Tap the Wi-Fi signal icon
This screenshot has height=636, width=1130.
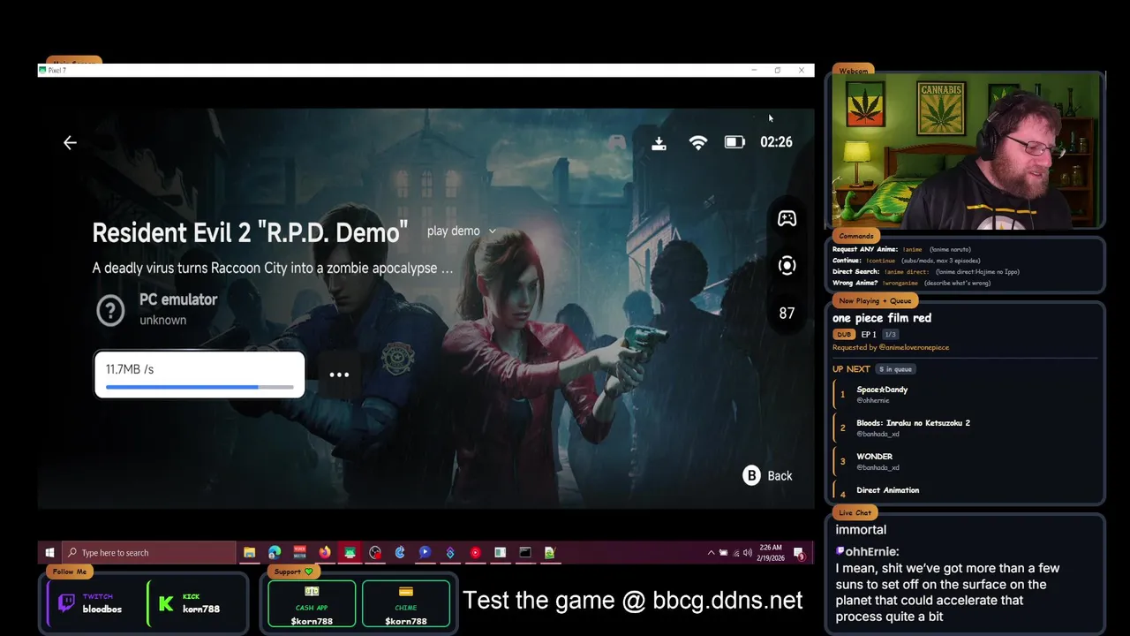pyautogui.click(x=697, y=142)
